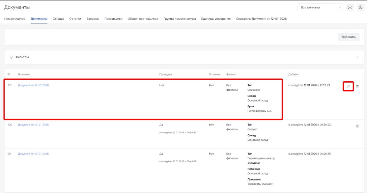Click the pencil edit icon for document 101
Viewport: 367px width, 193px height.
coord(348,86)
